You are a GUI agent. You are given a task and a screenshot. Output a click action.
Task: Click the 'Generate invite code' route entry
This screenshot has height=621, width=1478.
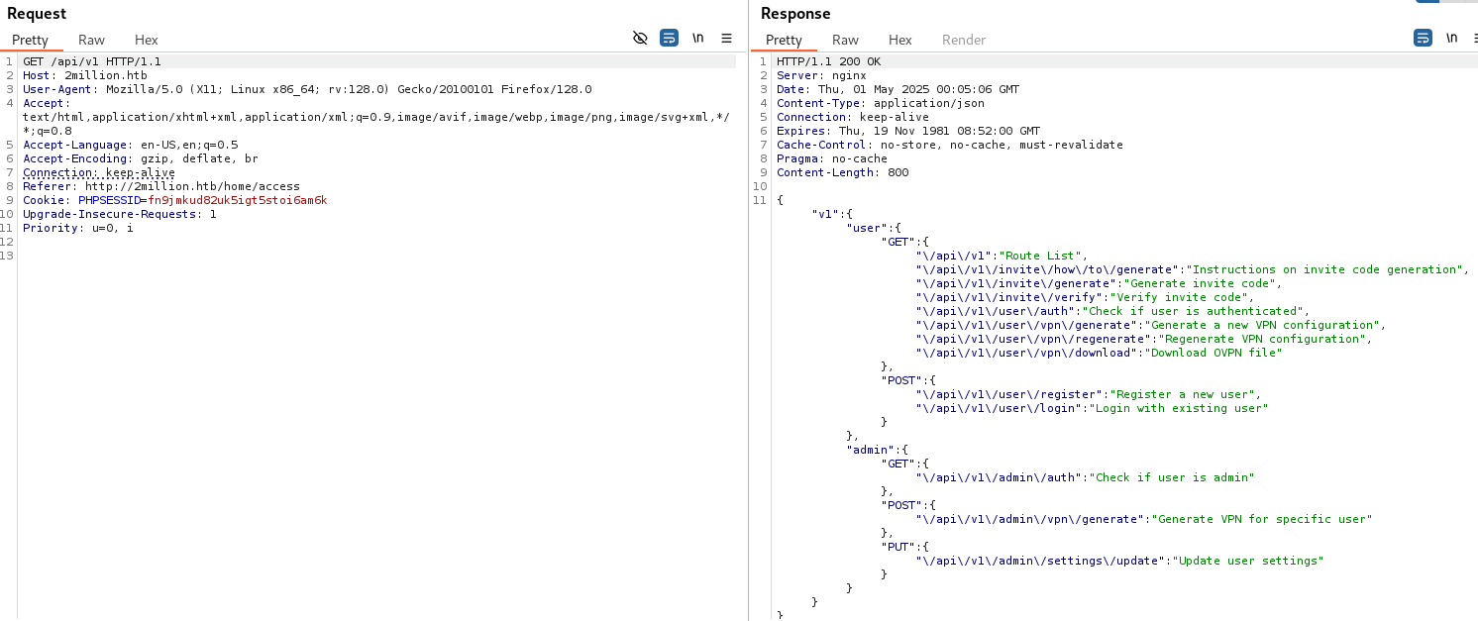(x=1099, y=283)
